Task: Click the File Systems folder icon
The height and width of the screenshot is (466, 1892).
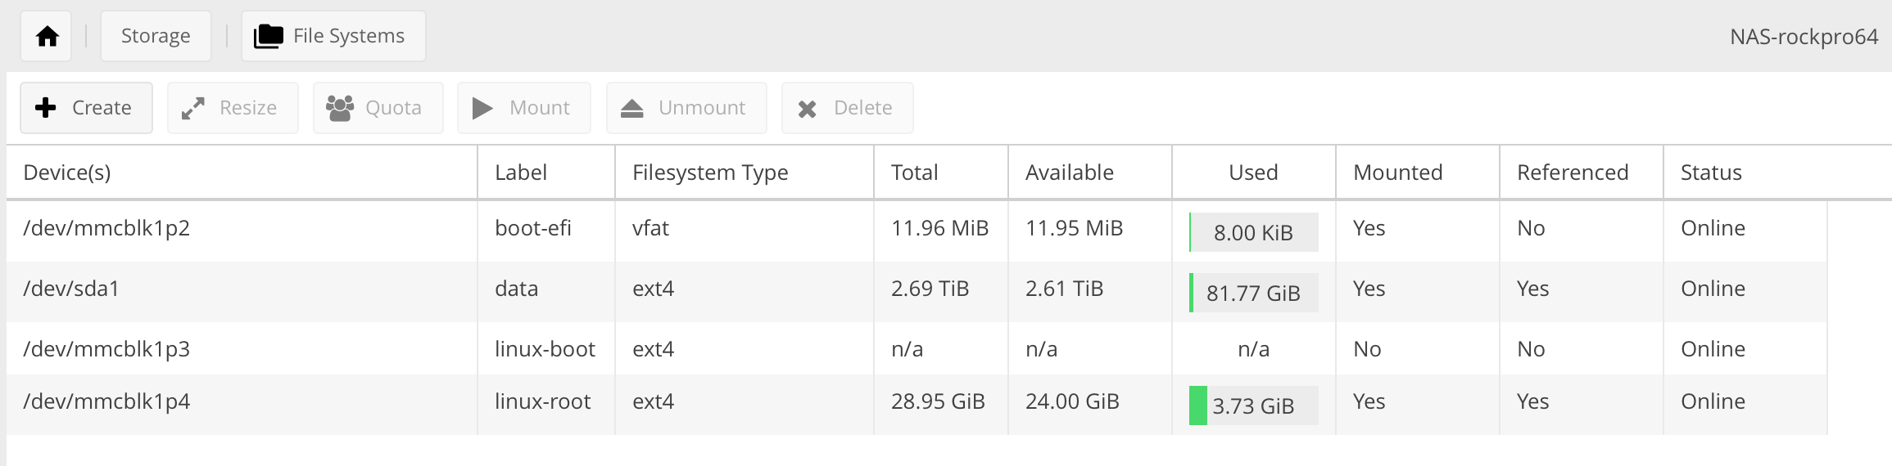Action: tap(269, 36)
